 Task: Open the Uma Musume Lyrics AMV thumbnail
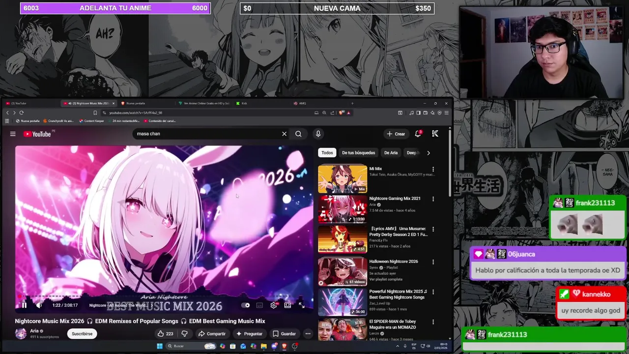343,239
